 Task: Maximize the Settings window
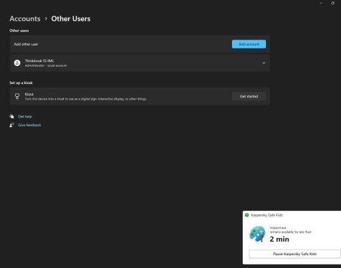click(x=333, y=3)
